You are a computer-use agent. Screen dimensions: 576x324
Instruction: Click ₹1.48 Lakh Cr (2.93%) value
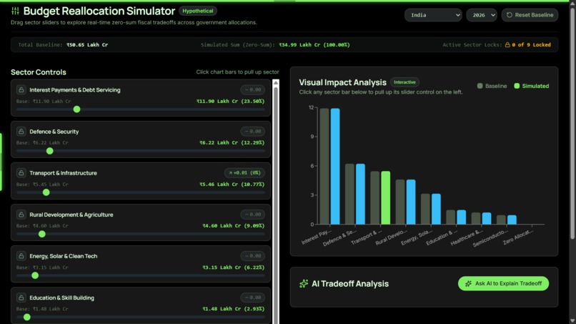click(x=233, y=309)
